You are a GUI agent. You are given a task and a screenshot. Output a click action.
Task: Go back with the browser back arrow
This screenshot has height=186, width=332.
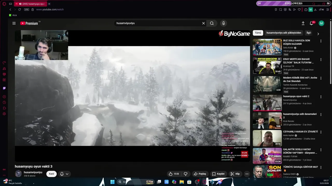tap(10, 10)
